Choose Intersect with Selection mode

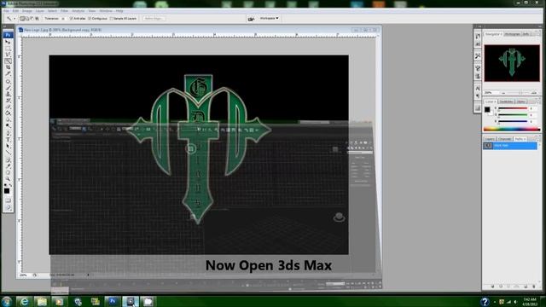tap(37, 19)
